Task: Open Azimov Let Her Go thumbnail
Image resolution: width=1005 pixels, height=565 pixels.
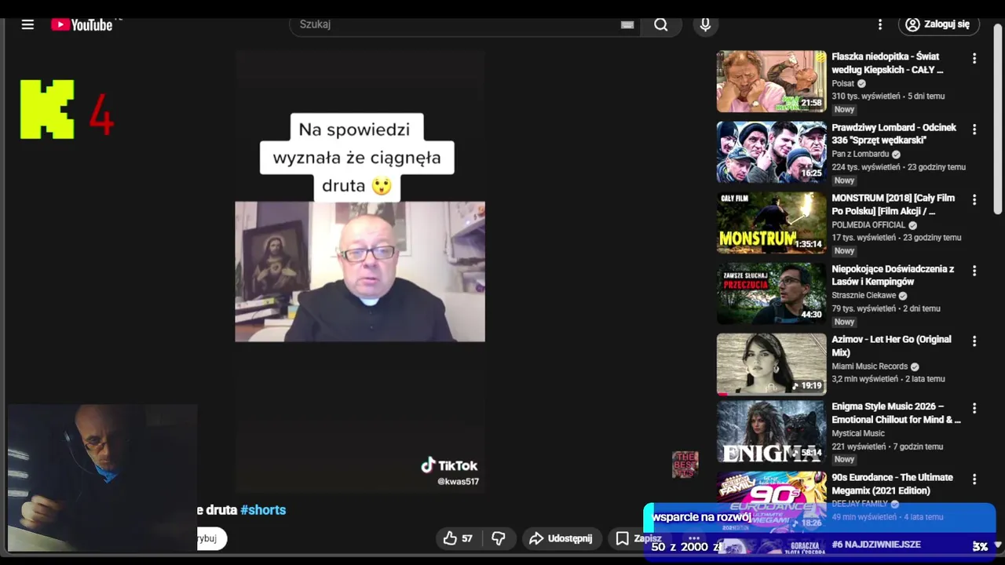Action: tap(771, 364)
